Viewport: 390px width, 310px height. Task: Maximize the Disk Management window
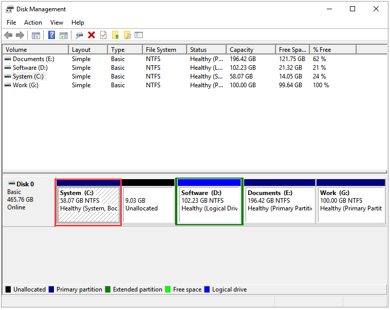352,9
